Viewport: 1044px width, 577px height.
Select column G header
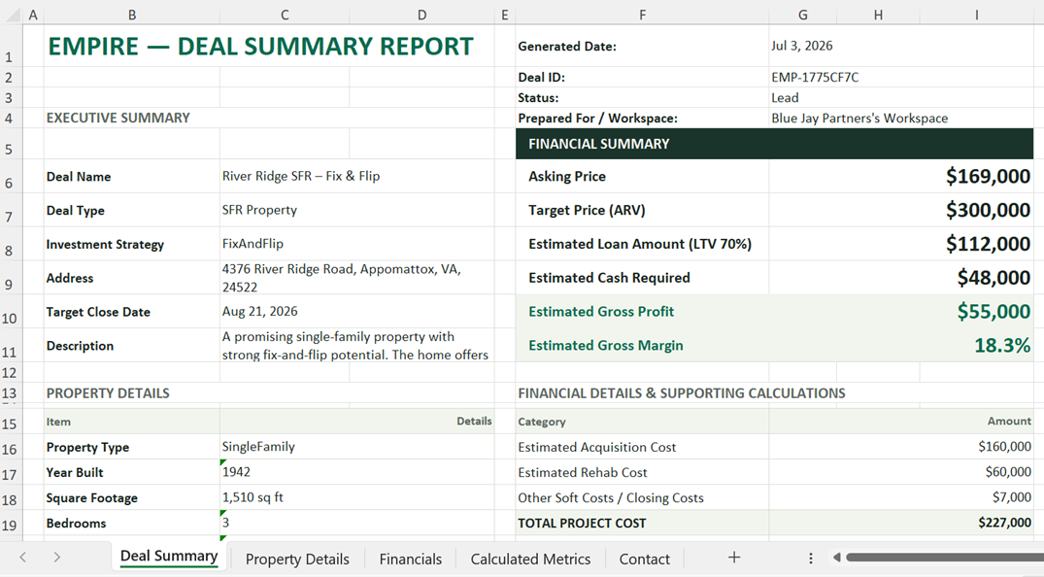pos(802,15)
